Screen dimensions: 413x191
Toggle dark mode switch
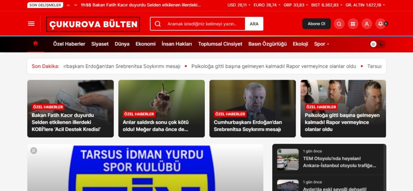pyautogui.click(x=378, y=44)
